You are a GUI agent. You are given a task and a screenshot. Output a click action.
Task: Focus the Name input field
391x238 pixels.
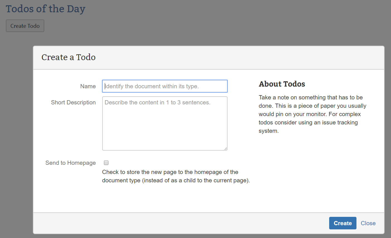point(165,86)
